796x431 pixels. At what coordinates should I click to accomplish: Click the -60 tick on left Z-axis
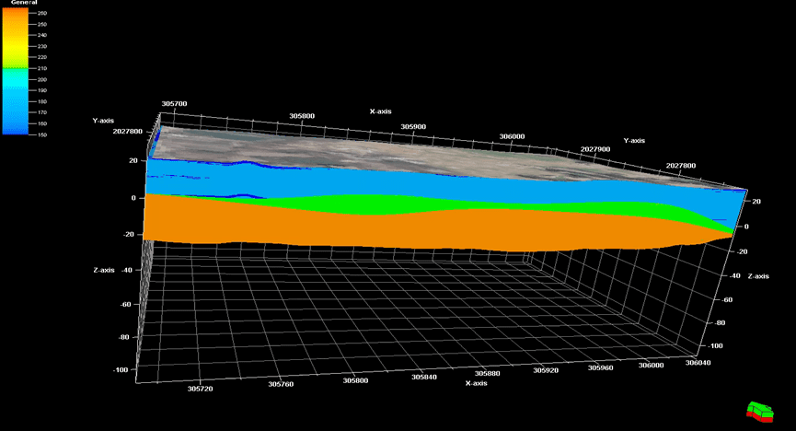click(124, 304)
